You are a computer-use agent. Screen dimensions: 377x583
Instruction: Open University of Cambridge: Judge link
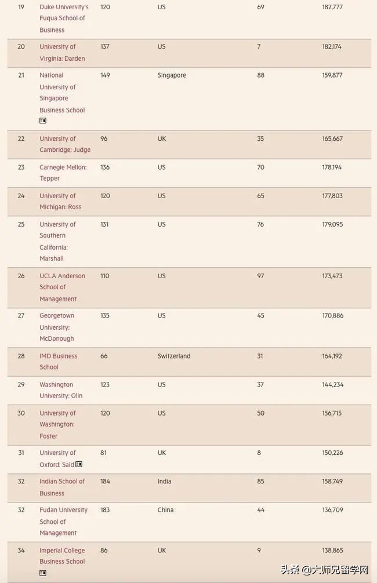click(64, 144)
